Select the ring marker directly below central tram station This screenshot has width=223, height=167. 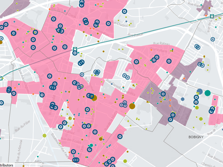pos(75,53)
